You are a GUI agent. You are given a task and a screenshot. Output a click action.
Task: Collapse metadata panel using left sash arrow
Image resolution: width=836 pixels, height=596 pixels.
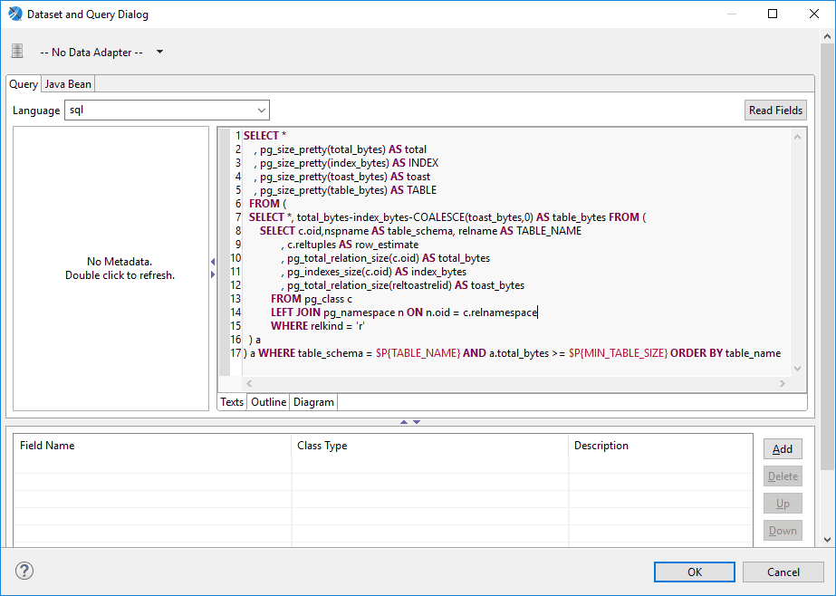[213, 262]
